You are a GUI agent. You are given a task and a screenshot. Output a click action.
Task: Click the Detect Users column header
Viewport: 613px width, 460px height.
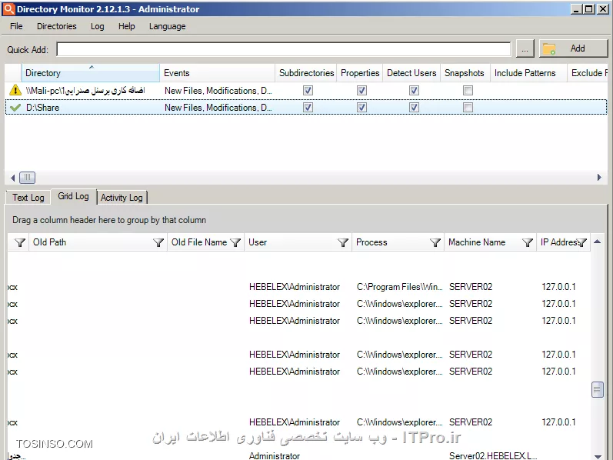coord(411,73)
